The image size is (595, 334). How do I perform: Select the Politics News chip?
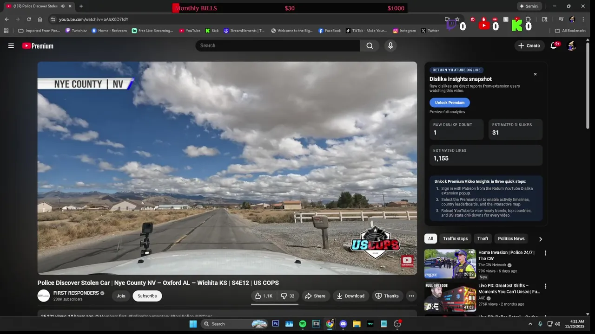(511, 239)
